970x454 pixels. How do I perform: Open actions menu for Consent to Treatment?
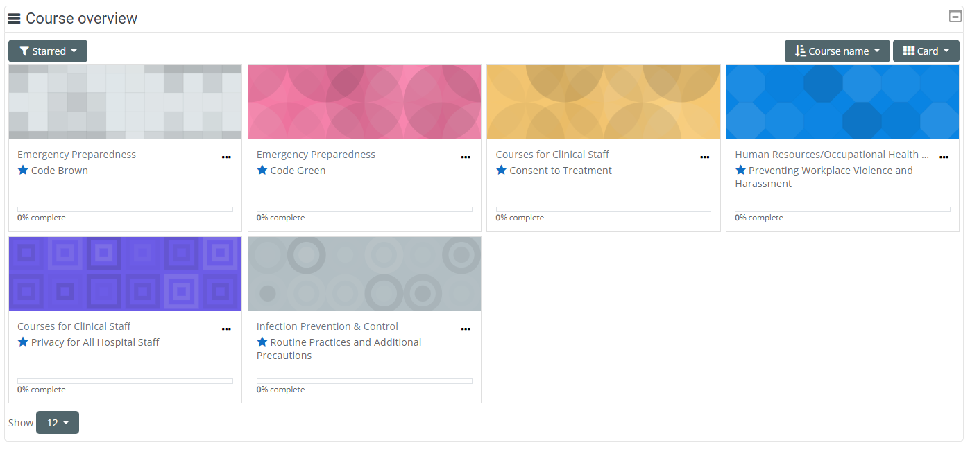click(x=704, y=157)
